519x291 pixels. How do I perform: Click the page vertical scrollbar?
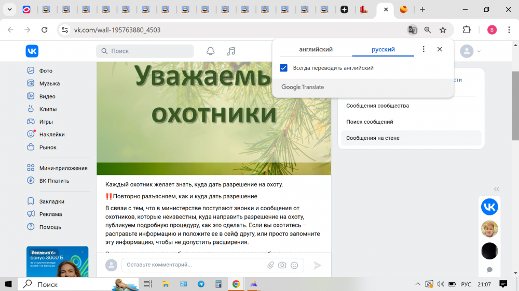515,106
